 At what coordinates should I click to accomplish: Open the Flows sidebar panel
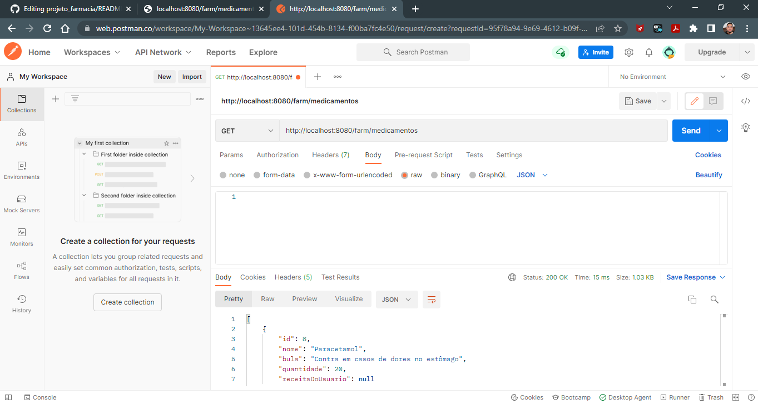(x=21, y=271)
